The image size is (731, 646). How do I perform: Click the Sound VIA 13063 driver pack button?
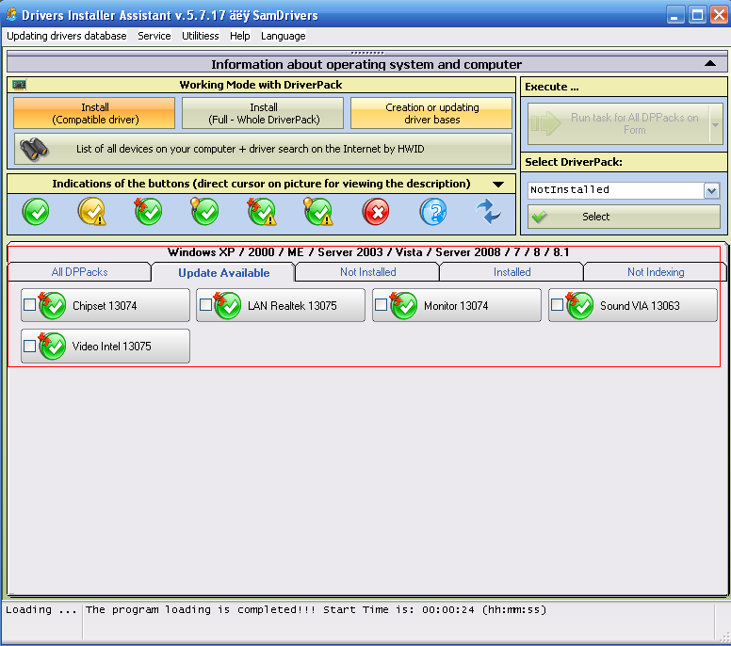633,305
